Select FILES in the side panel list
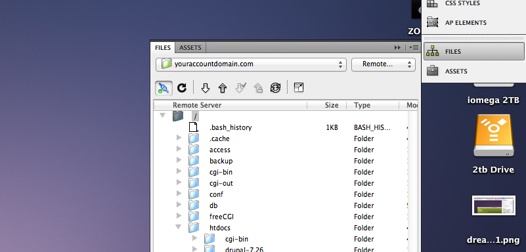Viewport: 526px width, 252px height. tap(473, 52)
